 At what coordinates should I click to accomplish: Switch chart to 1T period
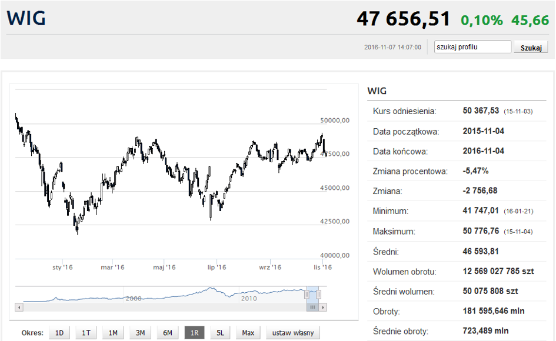[86, 333]
